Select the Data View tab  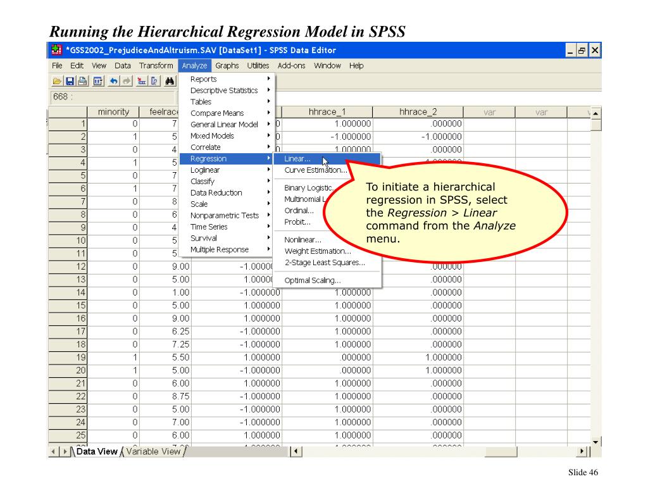[97, 452]
